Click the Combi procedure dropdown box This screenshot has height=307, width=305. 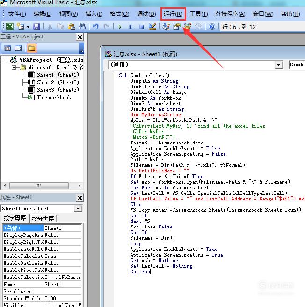[x=297, y=64]
